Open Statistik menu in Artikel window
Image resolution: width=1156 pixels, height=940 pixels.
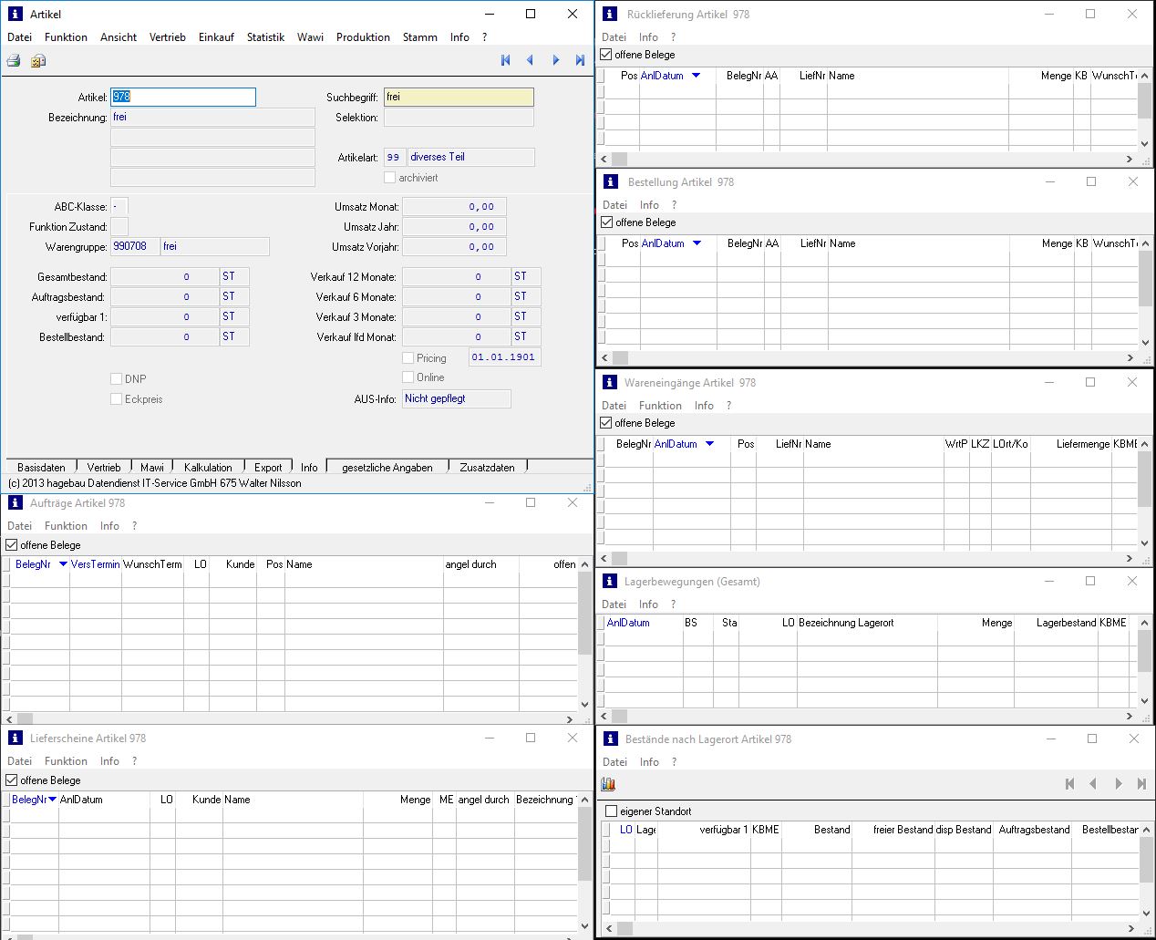tap(265, 37)
